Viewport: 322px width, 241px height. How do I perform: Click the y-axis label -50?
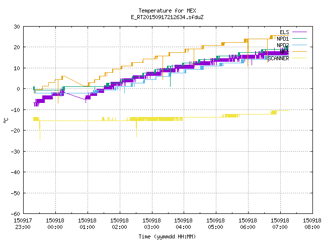pos(16,193)
